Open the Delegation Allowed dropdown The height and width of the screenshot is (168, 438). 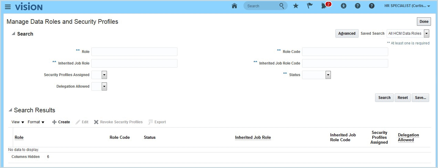tap(104, 86)
